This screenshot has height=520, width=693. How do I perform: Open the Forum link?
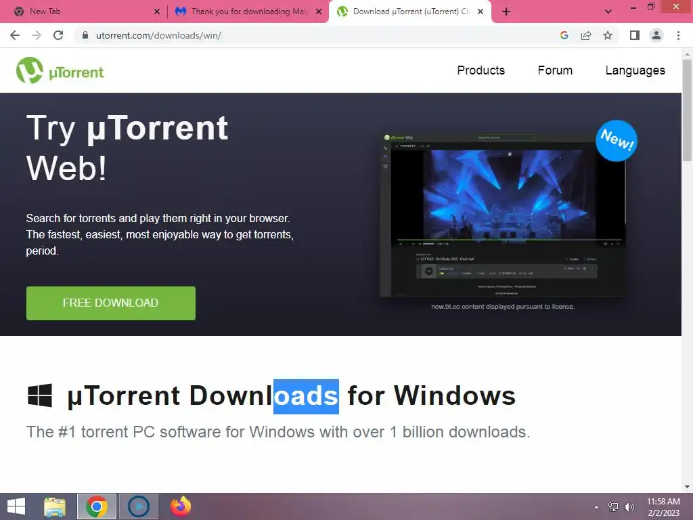point(555,70)
